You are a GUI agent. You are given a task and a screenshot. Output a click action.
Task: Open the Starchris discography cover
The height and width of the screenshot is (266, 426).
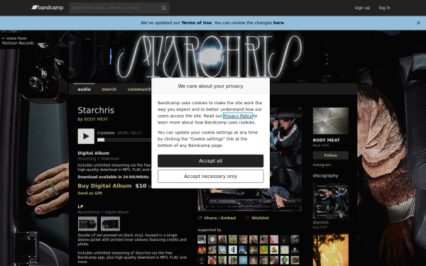tap(330, 201)
